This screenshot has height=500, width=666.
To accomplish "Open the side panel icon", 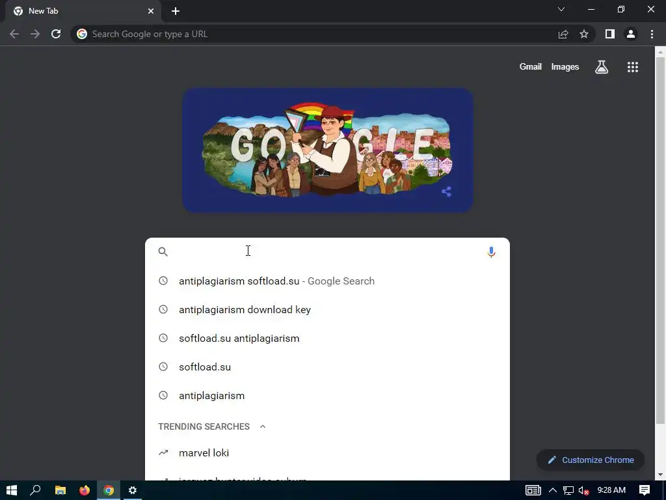I will (610, 34).
